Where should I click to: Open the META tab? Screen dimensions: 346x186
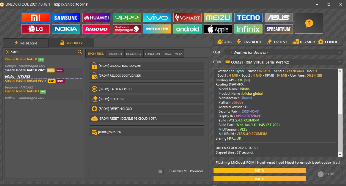point(178,54)
